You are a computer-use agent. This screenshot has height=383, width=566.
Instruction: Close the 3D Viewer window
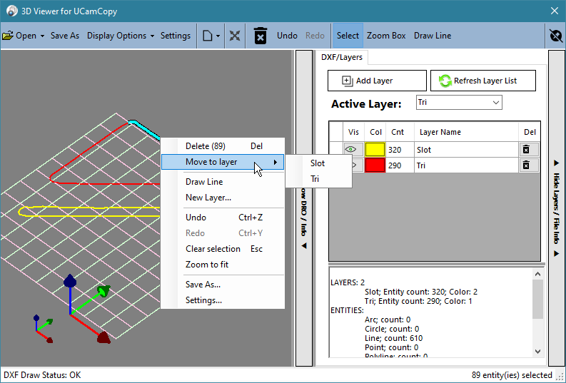[x=555, y=11]
